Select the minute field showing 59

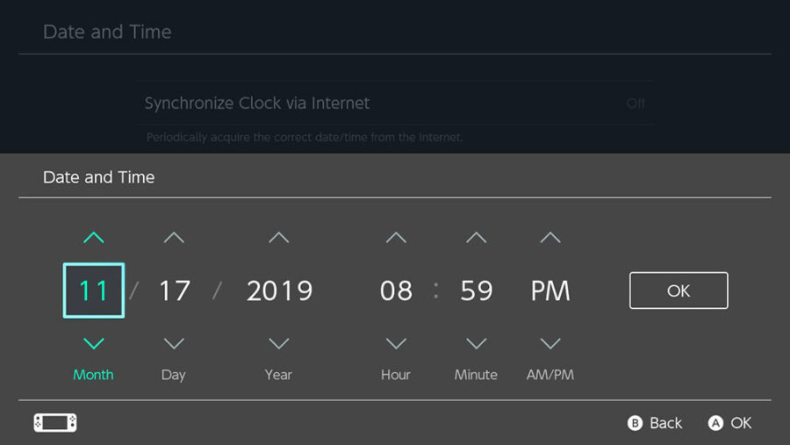[x=476, y=291]
